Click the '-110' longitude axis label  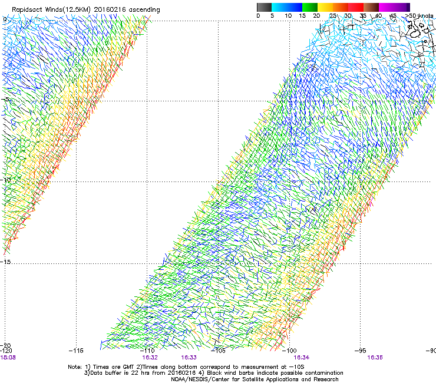click(x=147, y=351)
